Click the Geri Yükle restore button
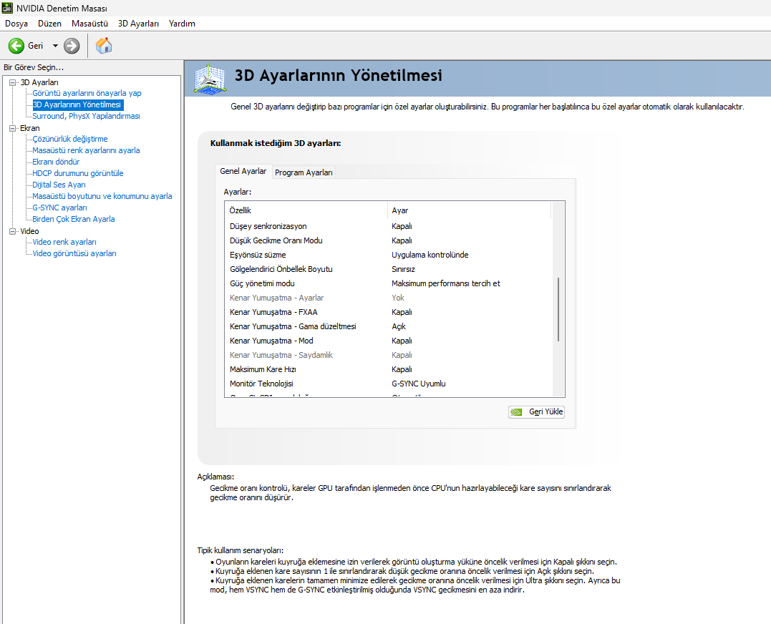The image size is (771, 624). [536, 411]
